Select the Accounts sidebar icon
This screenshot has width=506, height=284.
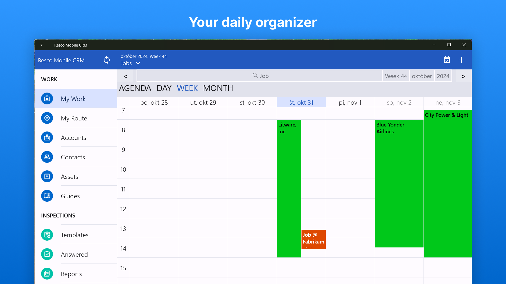point(47,138)
